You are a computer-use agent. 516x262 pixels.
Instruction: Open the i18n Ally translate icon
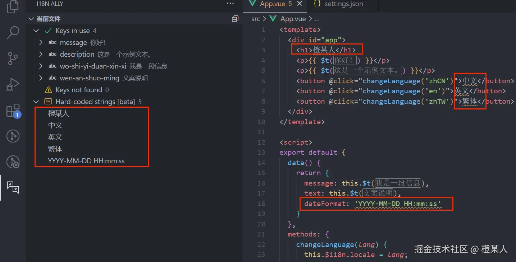pyautogui.click(x=13, y=188)
